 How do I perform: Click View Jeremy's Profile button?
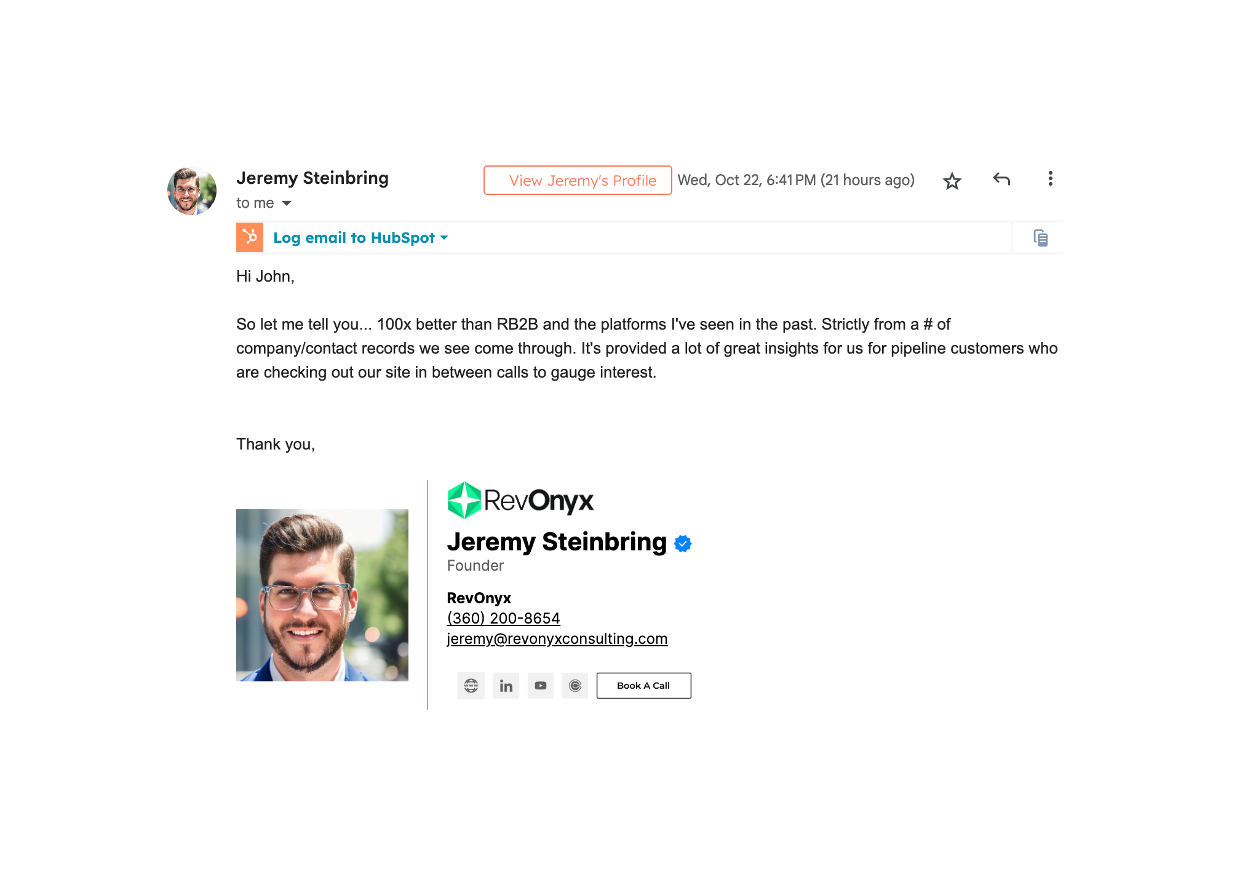[578, 180]
